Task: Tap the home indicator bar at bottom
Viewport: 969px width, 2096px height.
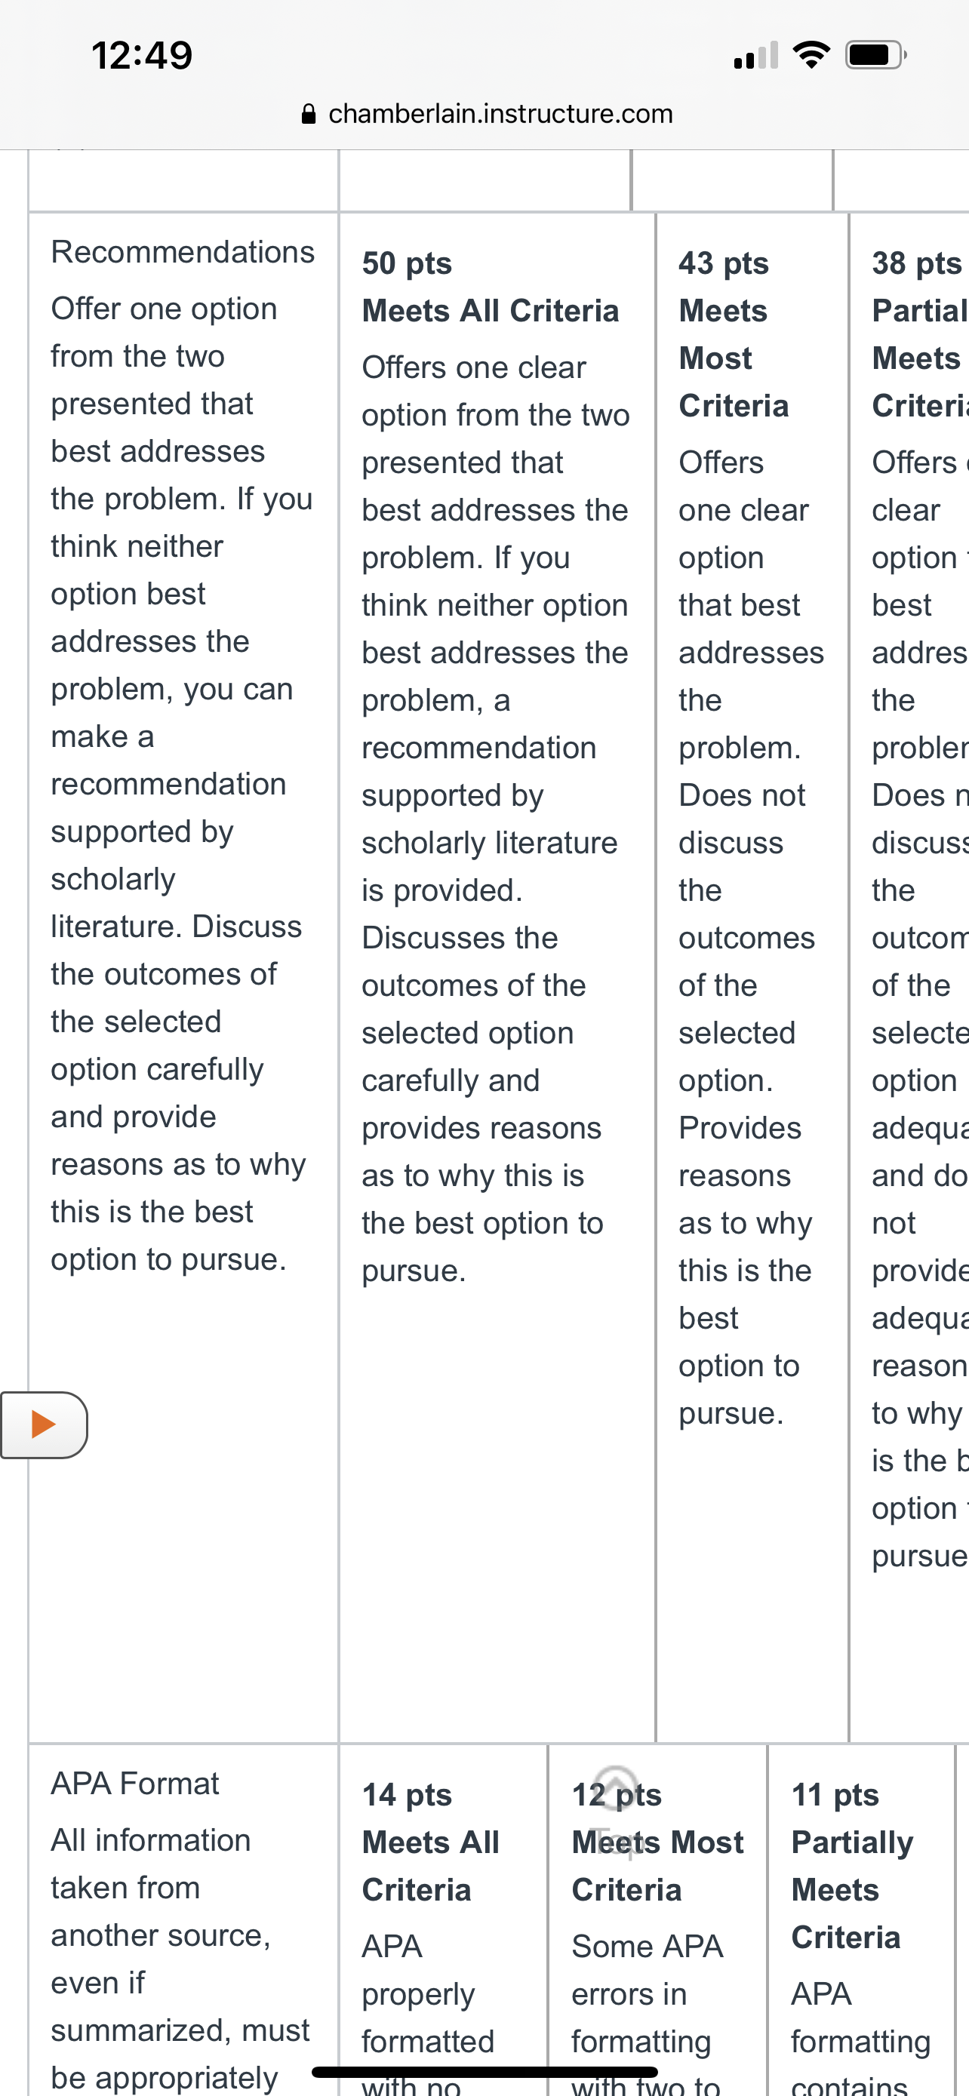Action: click(485, 2072)
